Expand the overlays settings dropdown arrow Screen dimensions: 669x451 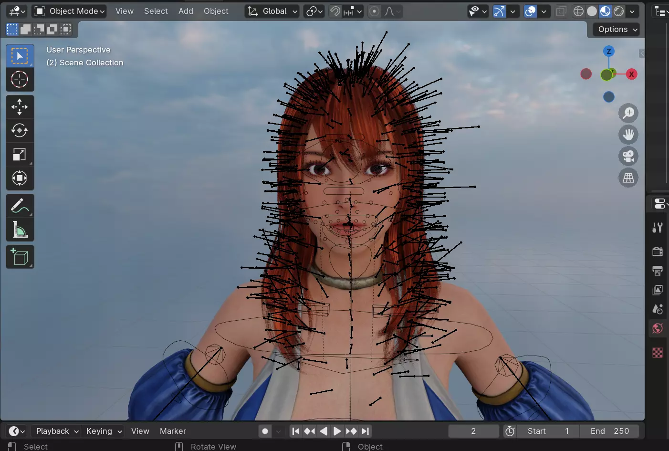click(544, 11)
